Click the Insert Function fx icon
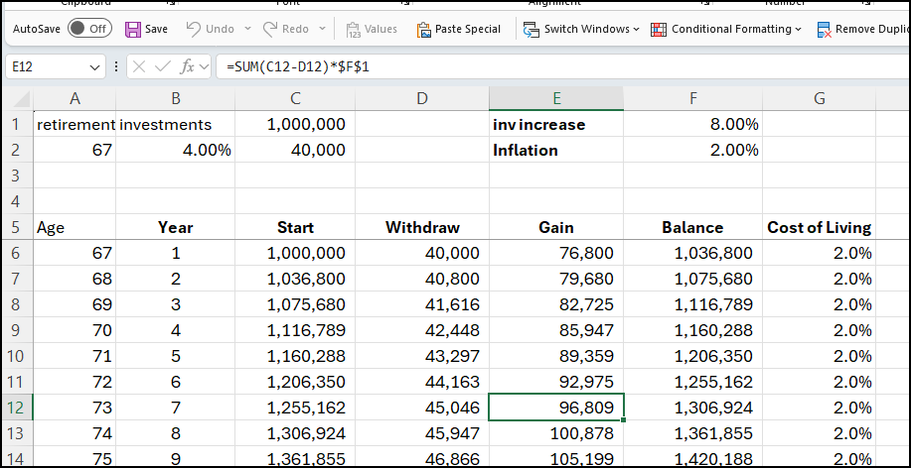This screenshot has height=468, width=911. tap(187, 67)
